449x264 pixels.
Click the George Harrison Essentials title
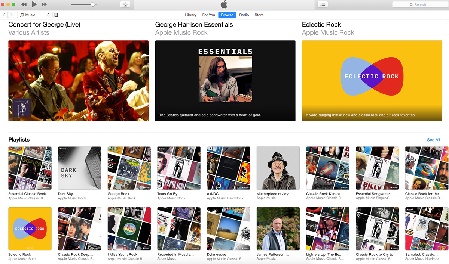194,25
